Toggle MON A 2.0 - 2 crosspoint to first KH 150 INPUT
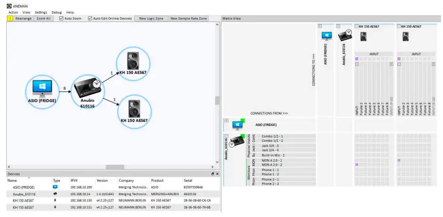The image size is (443, 217). click(357, 165)
